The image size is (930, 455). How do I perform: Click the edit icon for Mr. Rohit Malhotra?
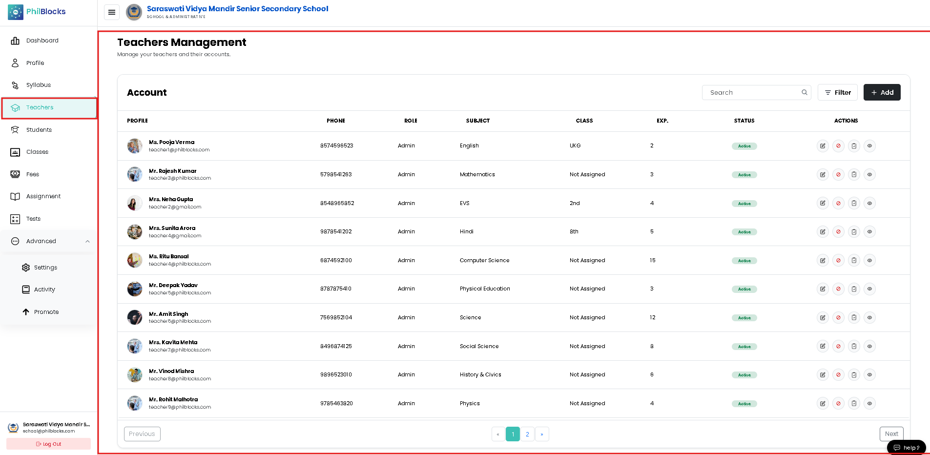pos(823,403)
